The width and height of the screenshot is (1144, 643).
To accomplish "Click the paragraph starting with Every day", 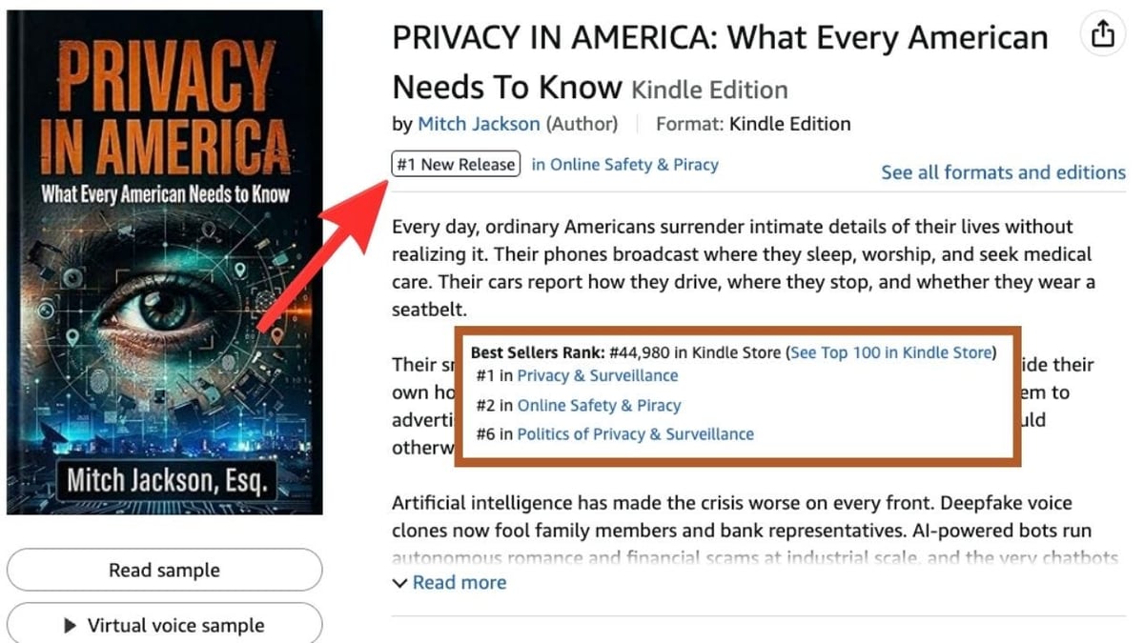I will click(742, 268).
